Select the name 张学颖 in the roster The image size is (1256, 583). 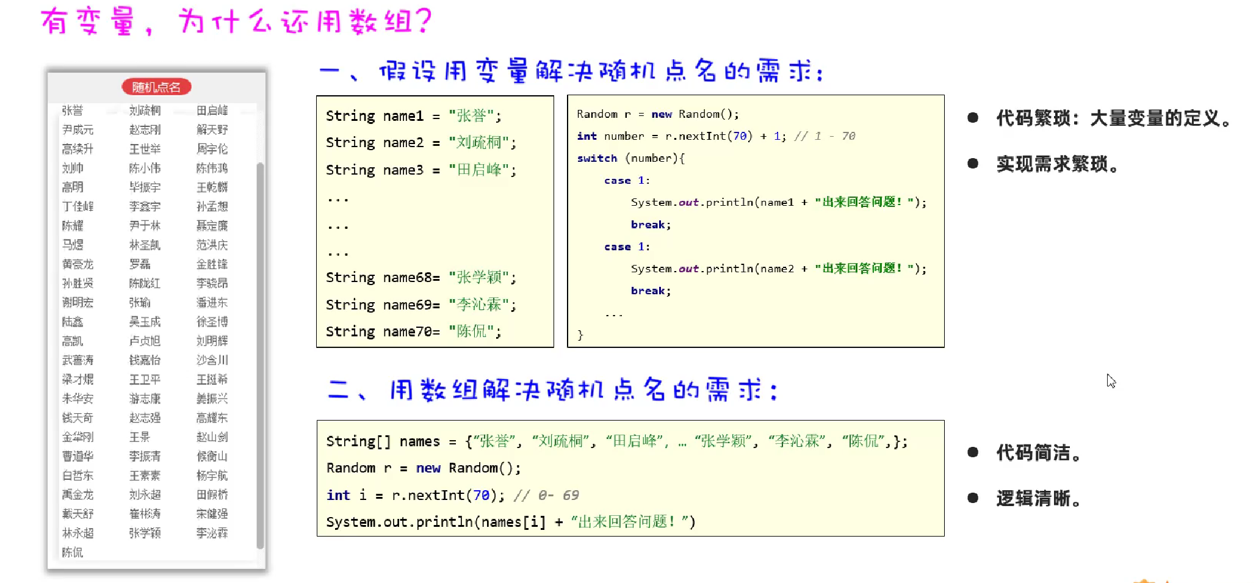[145, 534]
